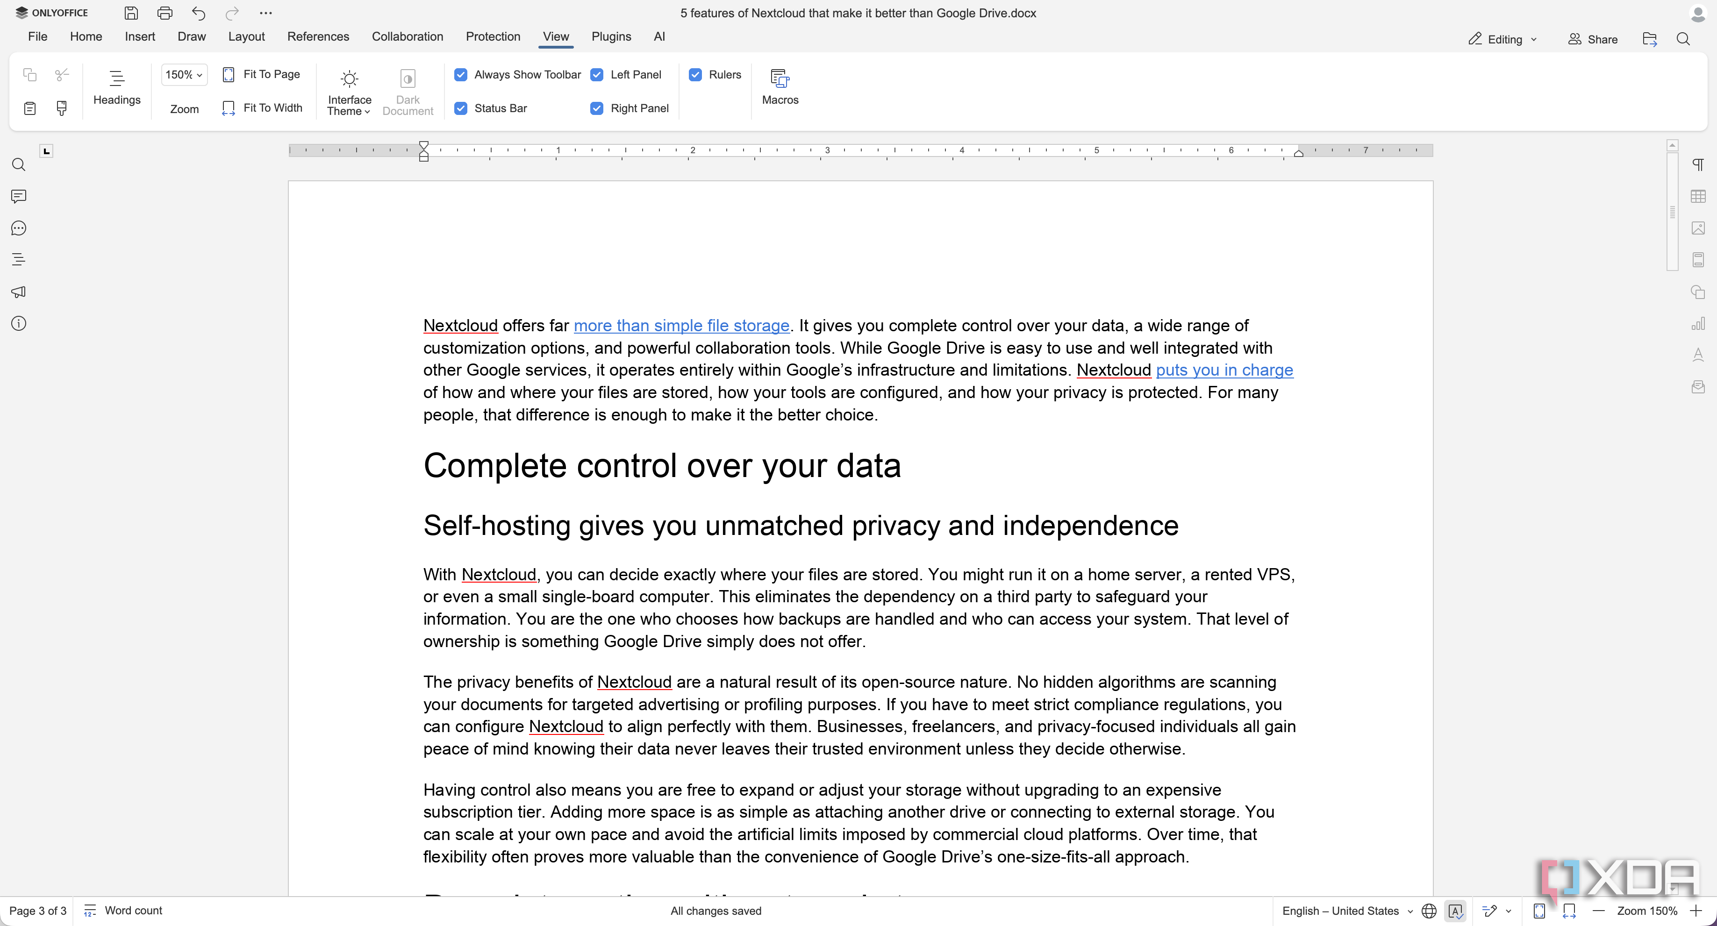Expand the Interface Theme menu
This screenshot has width=1717, height=926.
pos(349,93)
